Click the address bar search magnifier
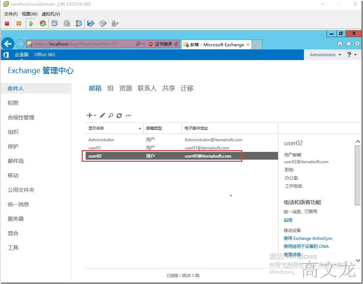This screenshot has width=363, height=284. (x=138, y=44)
